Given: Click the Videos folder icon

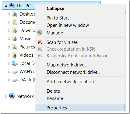Looking at the screenshot, I should 15,55.
